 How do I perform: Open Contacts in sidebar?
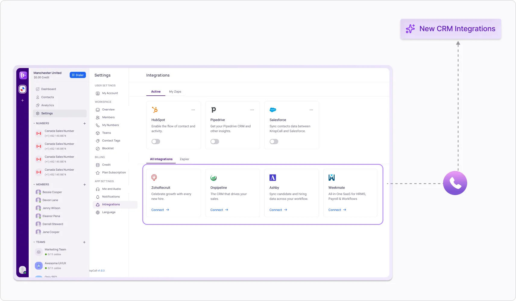click(x=60, y=97)
